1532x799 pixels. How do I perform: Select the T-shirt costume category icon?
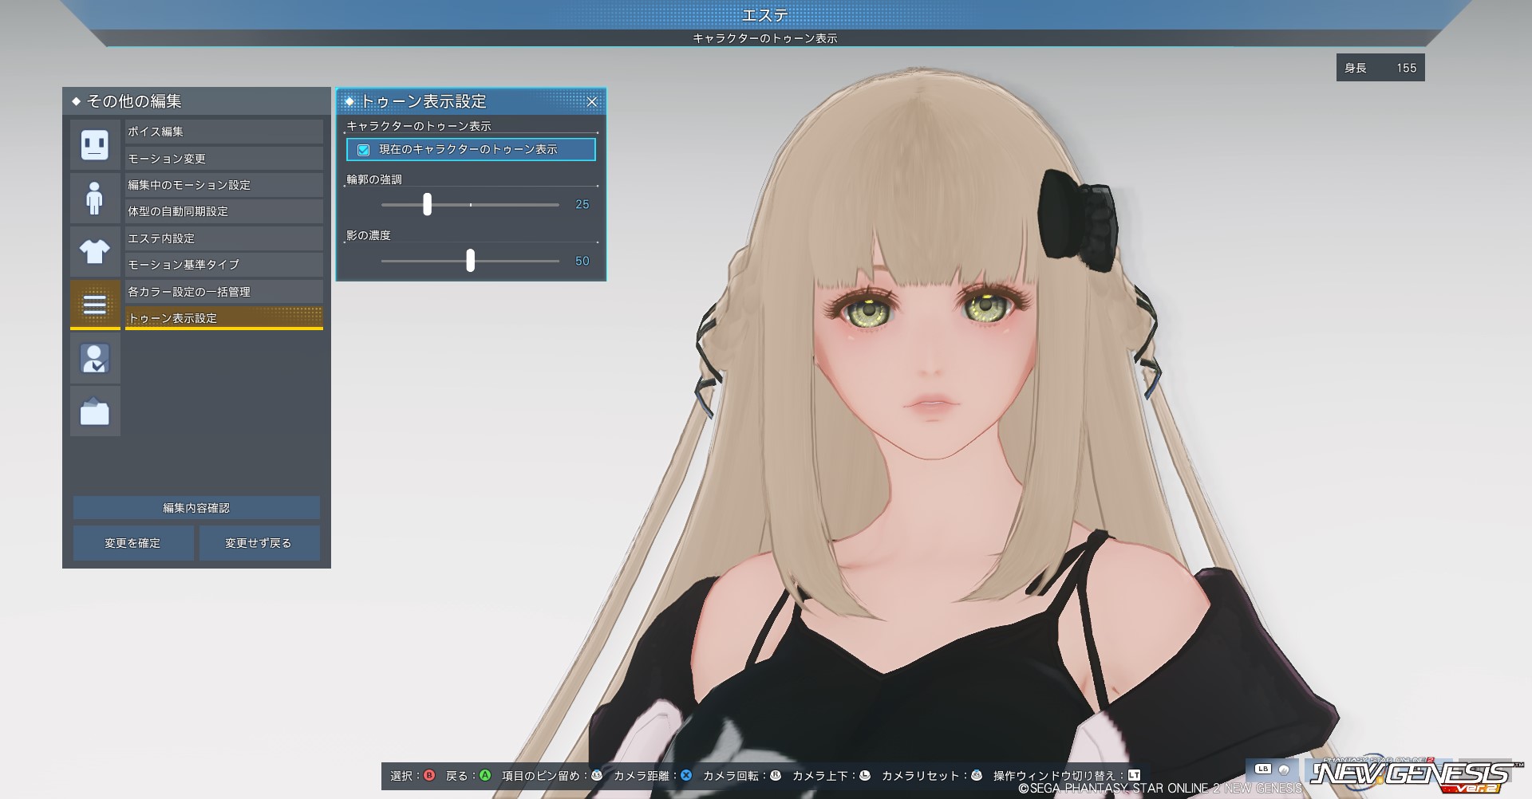point(95,251)
